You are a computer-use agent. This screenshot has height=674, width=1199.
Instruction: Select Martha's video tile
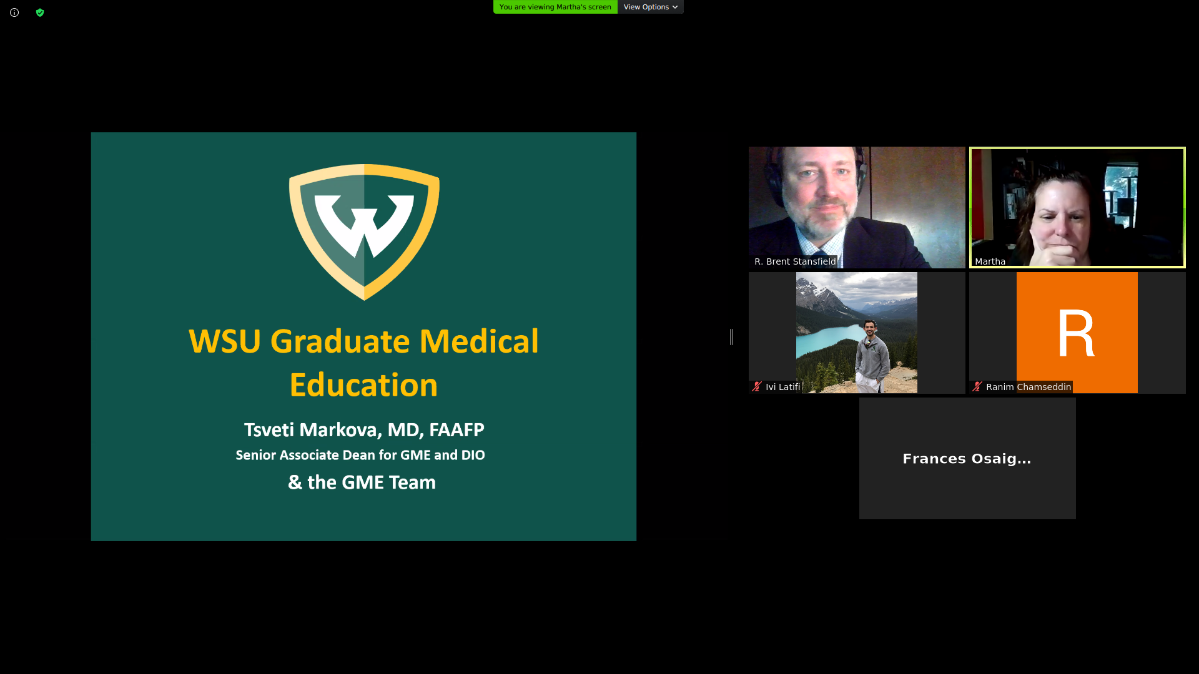[x=1077, y=207]
